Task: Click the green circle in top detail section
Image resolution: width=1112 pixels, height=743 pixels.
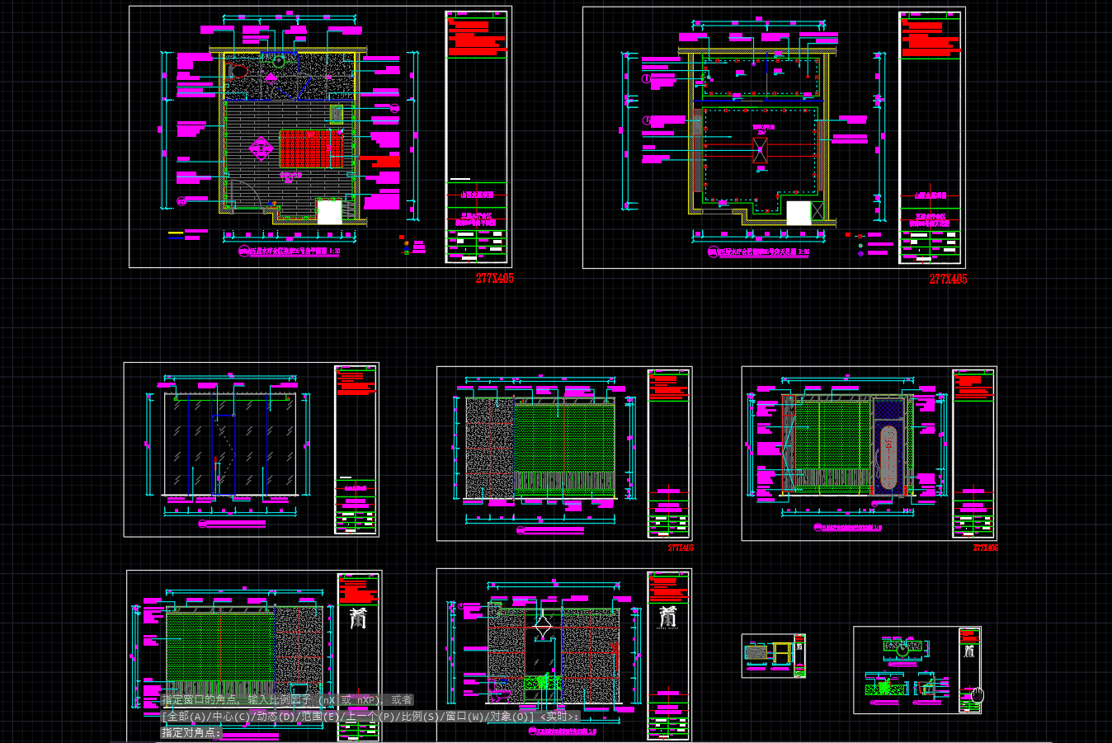Action: point(902,649)
